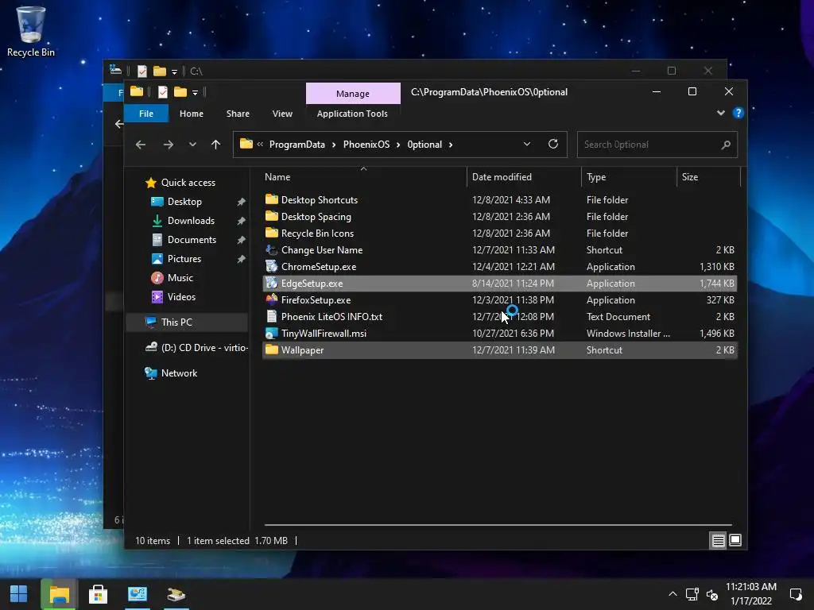Open Documents in the navigation pane
Viewport: 814px width, 610px height.
pos(192,240)
